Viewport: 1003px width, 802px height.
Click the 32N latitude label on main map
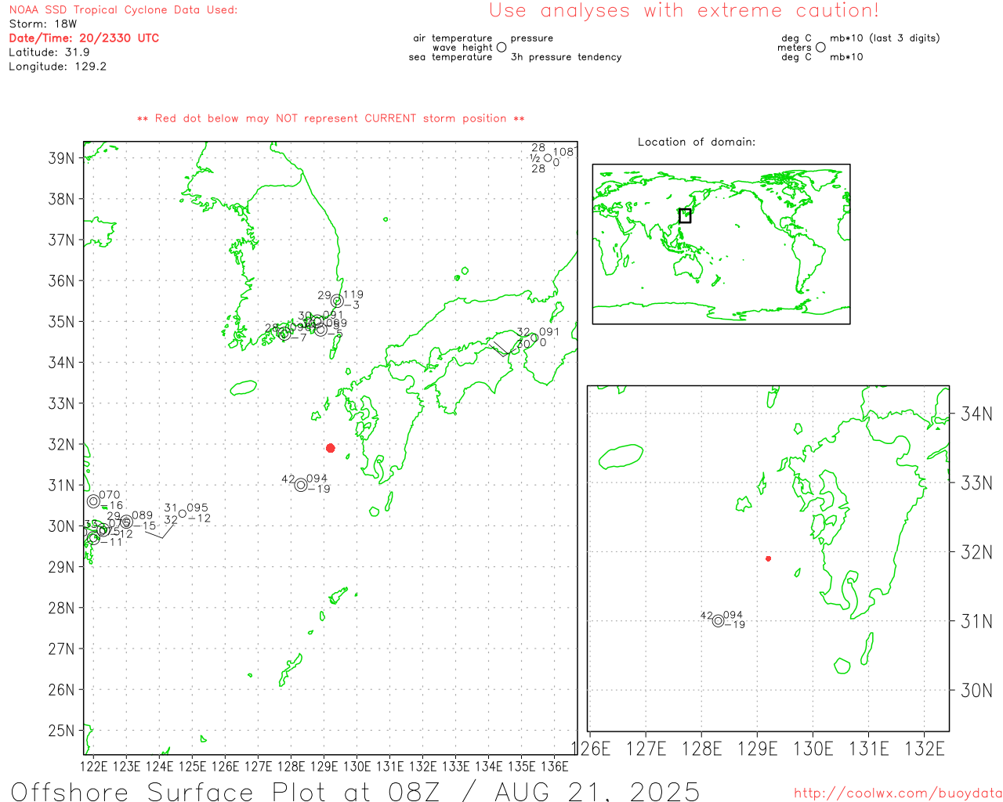(61, 444)
